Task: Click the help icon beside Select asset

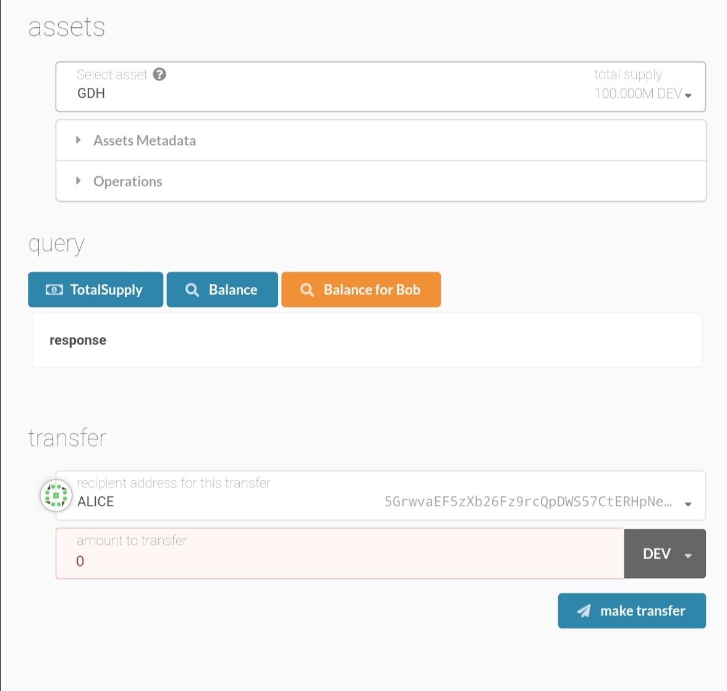Action: pos(159,75)
